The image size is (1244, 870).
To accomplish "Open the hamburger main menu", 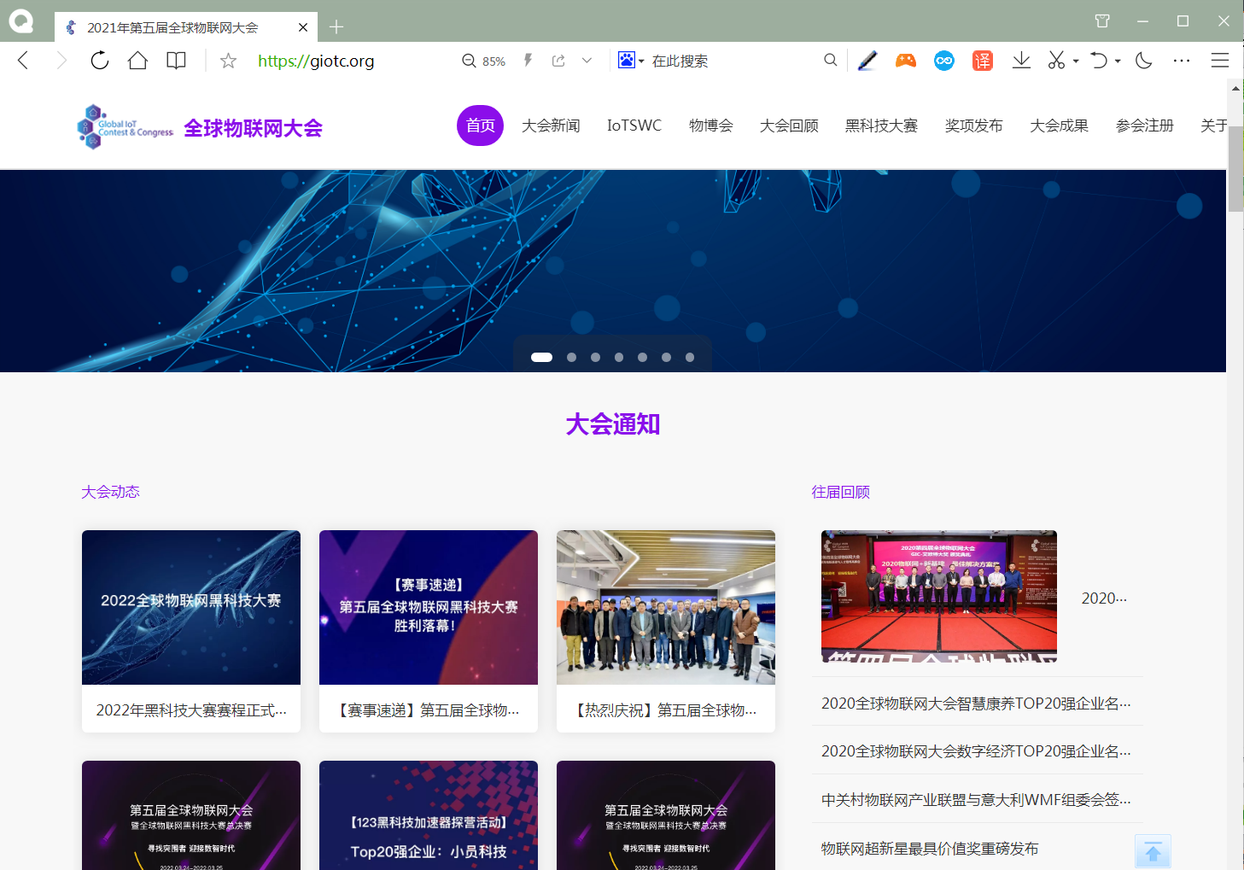I will pos(1220,61).
